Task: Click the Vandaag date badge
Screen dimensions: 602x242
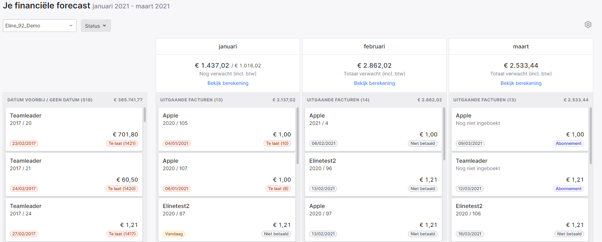Action: [x=174, y=234]
